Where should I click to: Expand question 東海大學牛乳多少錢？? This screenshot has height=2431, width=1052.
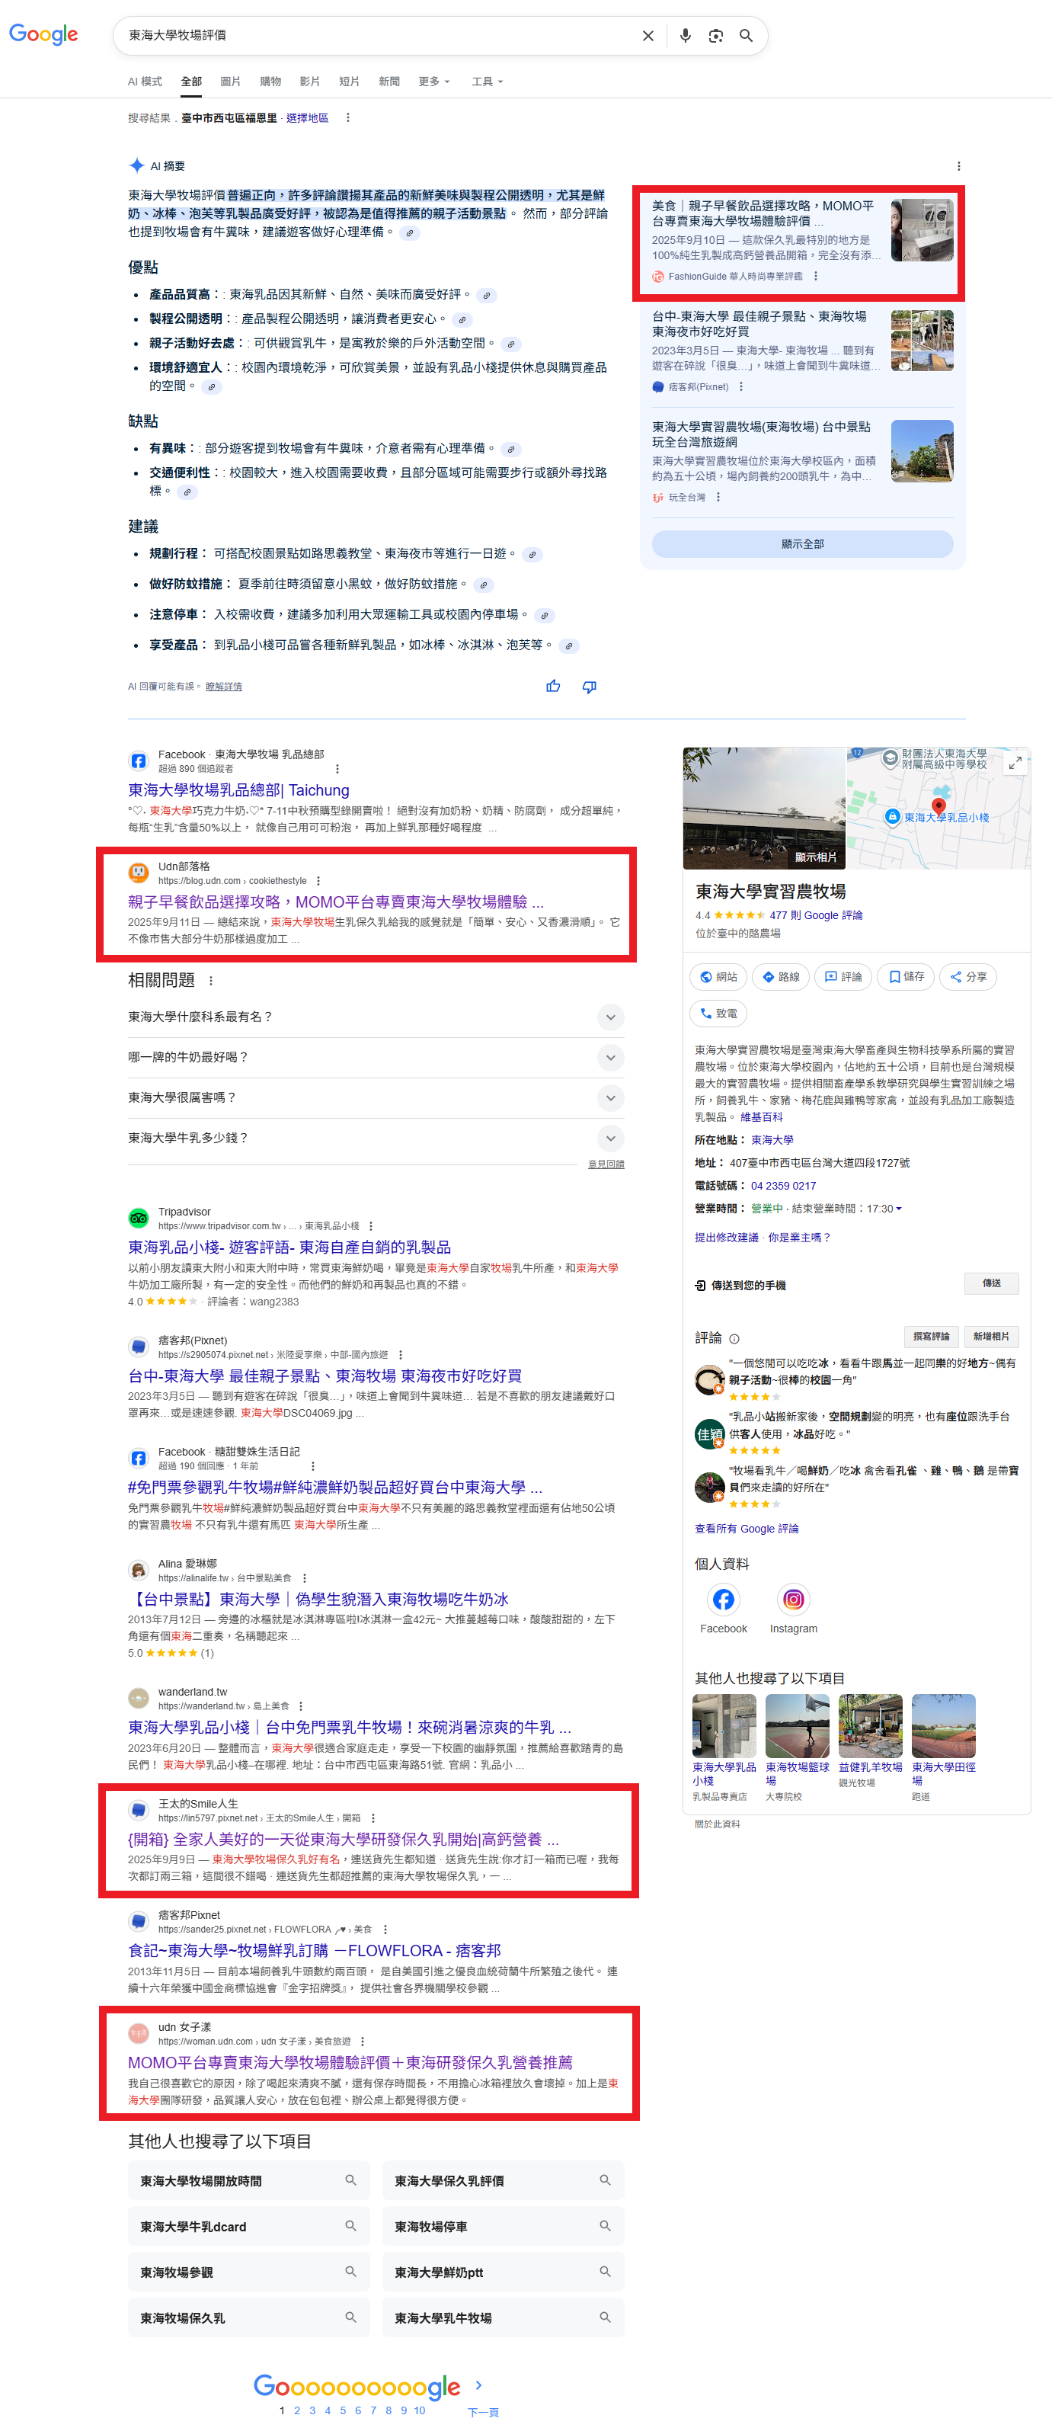[x=610, y=1137]
